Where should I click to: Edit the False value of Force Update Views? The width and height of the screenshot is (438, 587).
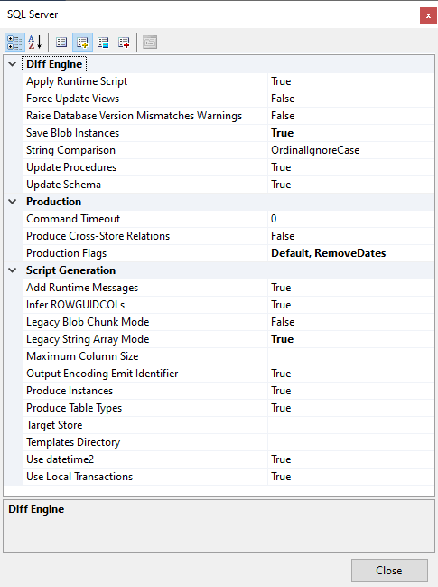pyautogui.click(x=351, y=99)
